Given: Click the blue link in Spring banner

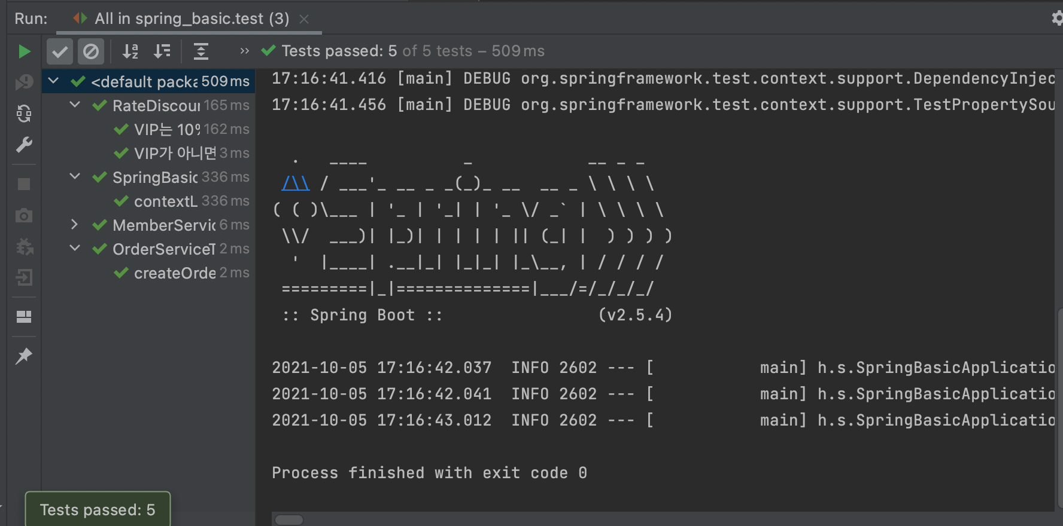Looking at the screenshot, I should 296,183.
